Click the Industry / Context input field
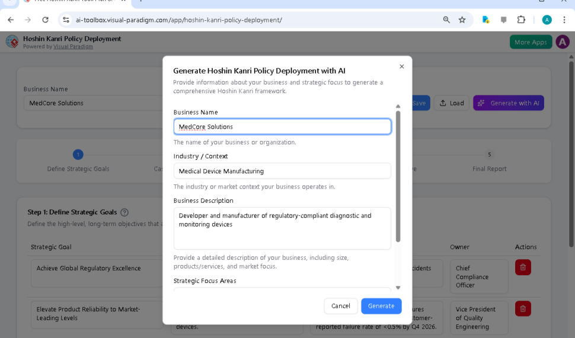 point(282,171)
